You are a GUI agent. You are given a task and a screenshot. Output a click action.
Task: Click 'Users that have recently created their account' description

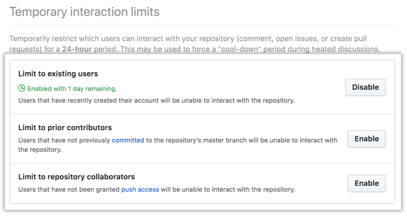click(157, 101)
